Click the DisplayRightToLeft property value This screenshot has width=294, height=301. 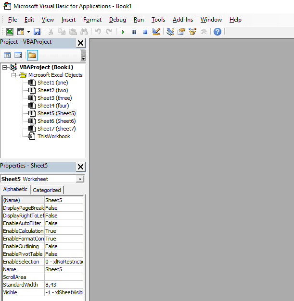pos(64,216)
